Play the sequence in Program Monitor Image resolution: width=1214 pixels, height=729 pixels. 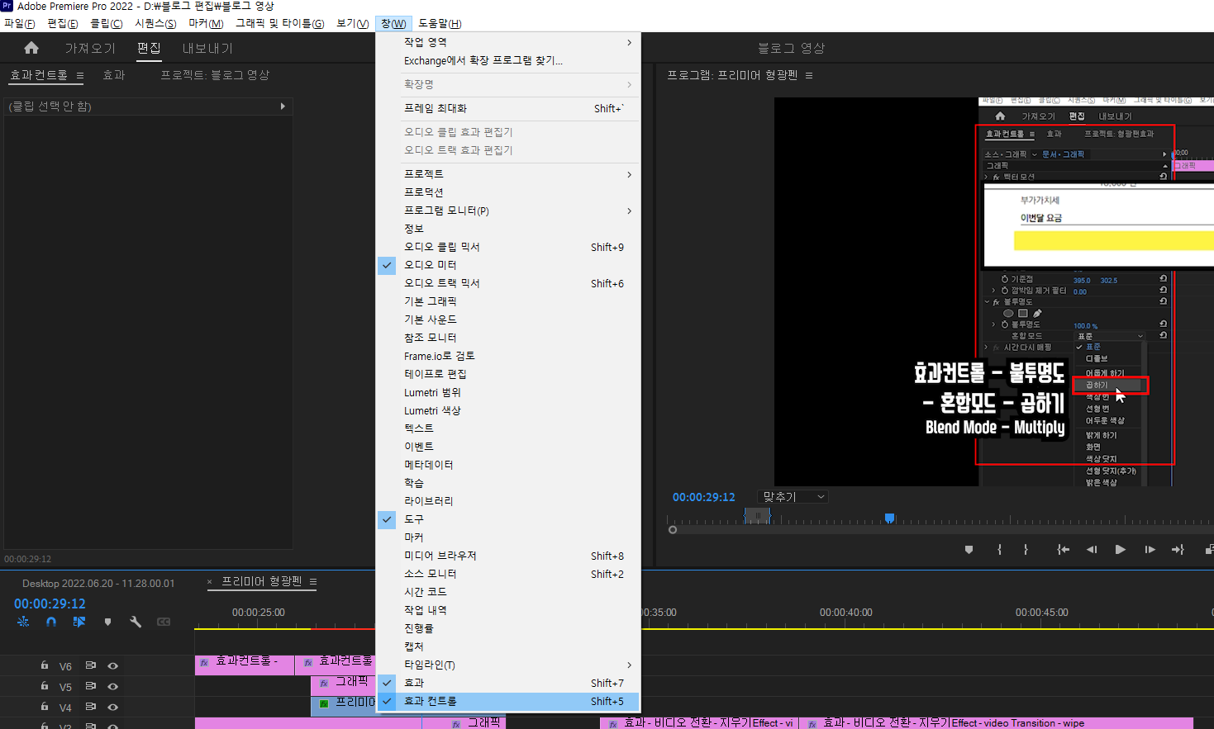click(x=1120, y=549)
